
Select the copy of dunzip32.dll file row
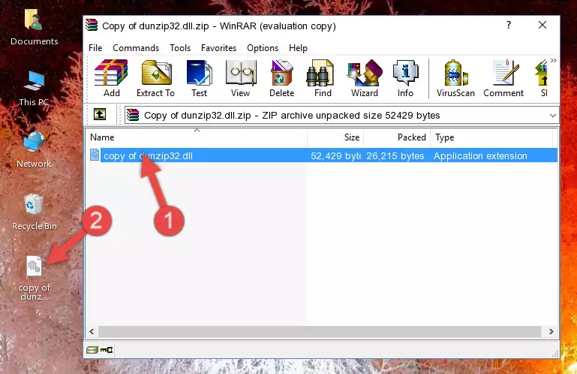(x=322, y=155)
